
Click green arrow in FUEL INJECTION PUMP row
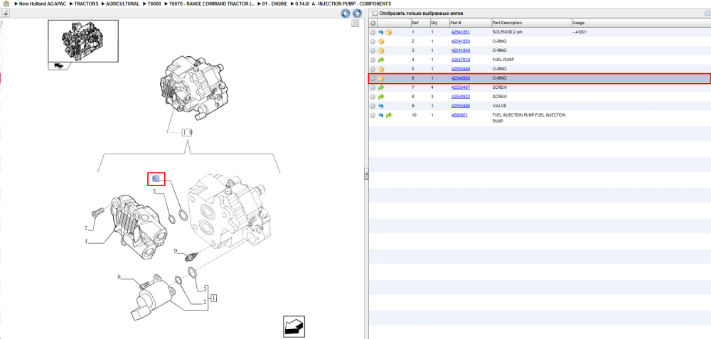(x=389, y=115)
